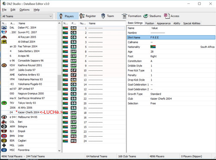Click the player list P... column header

point(74,23)
